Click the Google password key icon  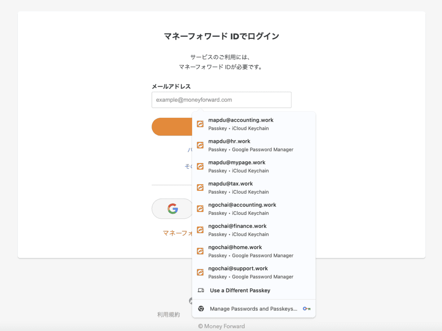[307, 309]
